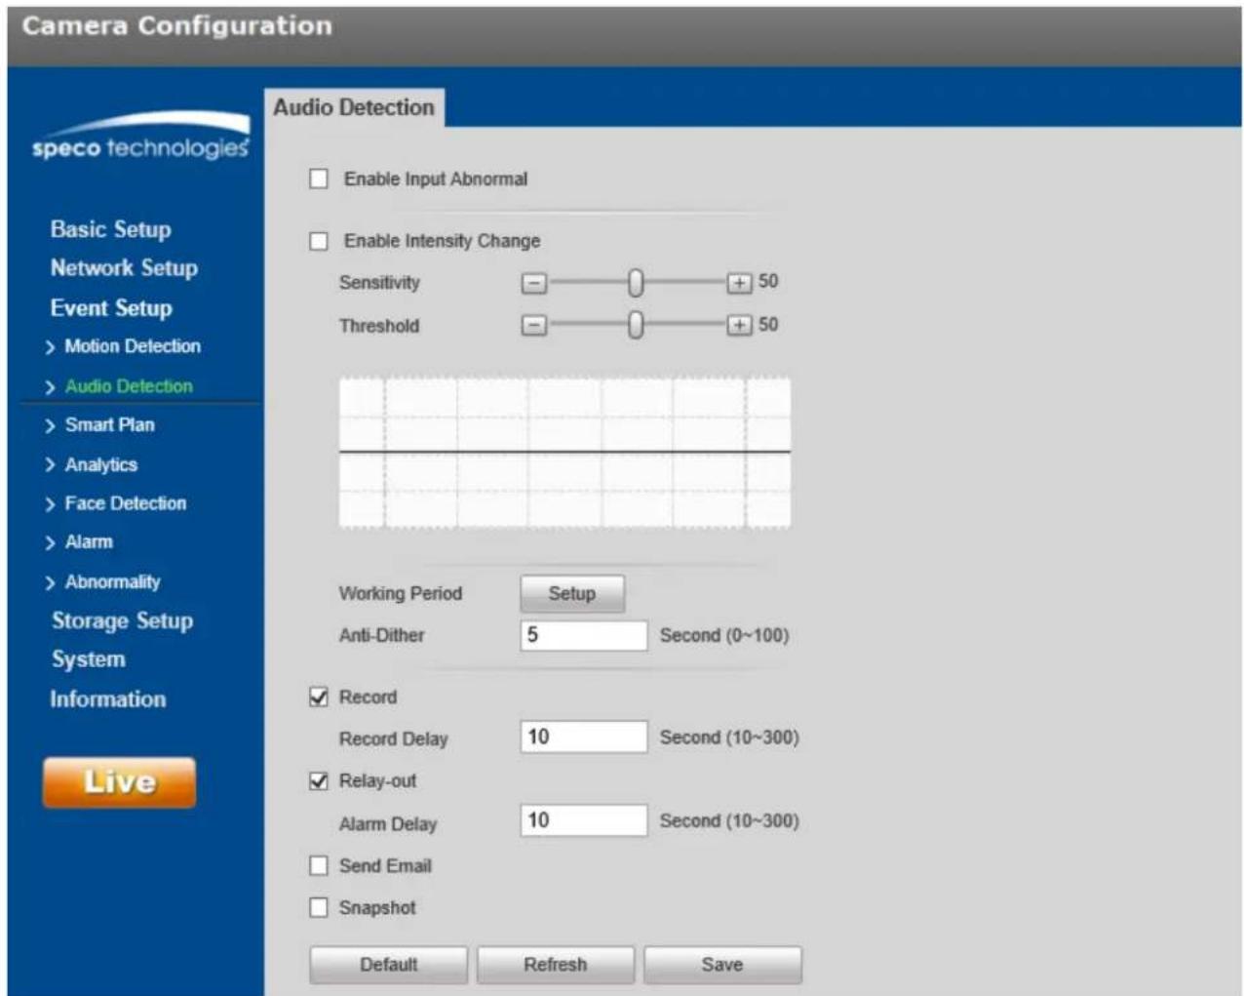This screenshot has width=1244, height=996.
Task: Open the Network Setup menu
Action: coord(124,267)
